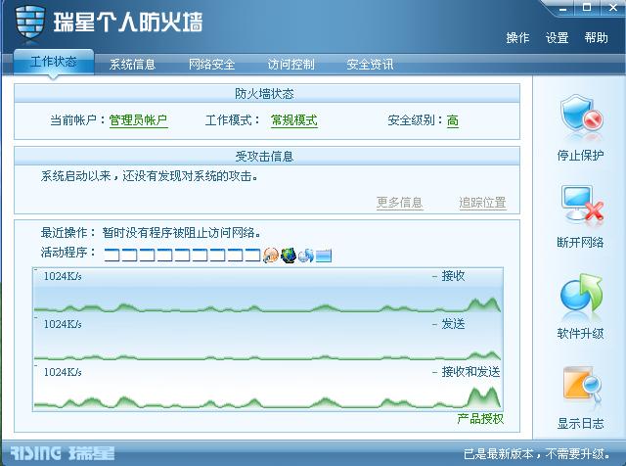Click status text 已是最新版本，不需要升级
The image size is (626, 466).
coord(537,453)
